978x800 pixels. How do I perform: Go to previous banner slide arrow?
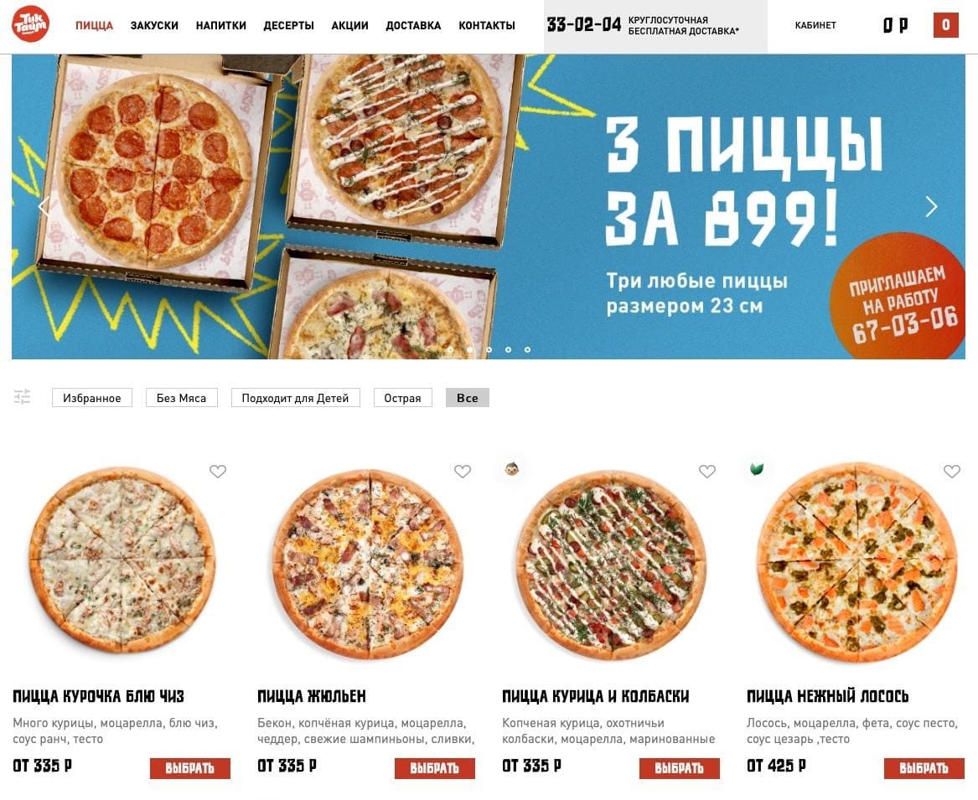pos(43,206)
